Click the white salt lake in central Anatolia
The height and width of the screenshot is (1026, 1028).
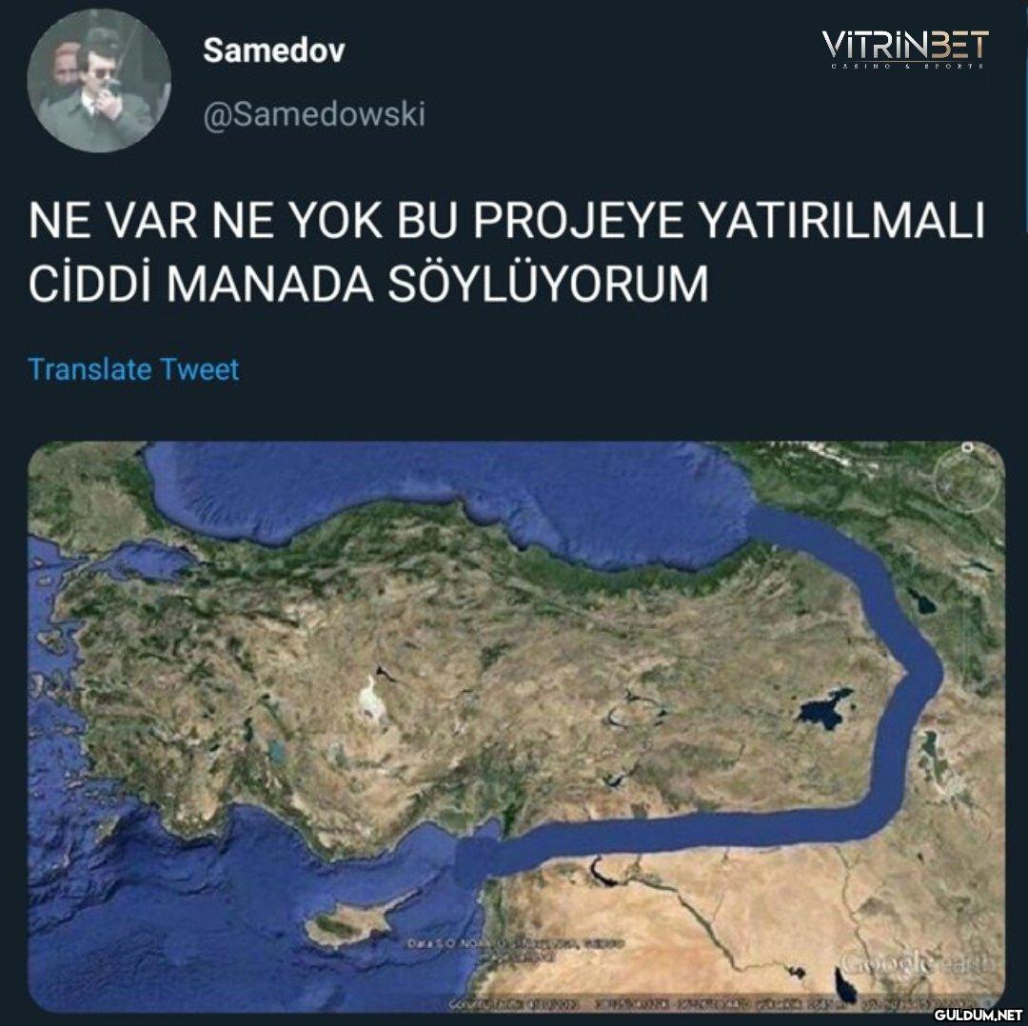372,700
